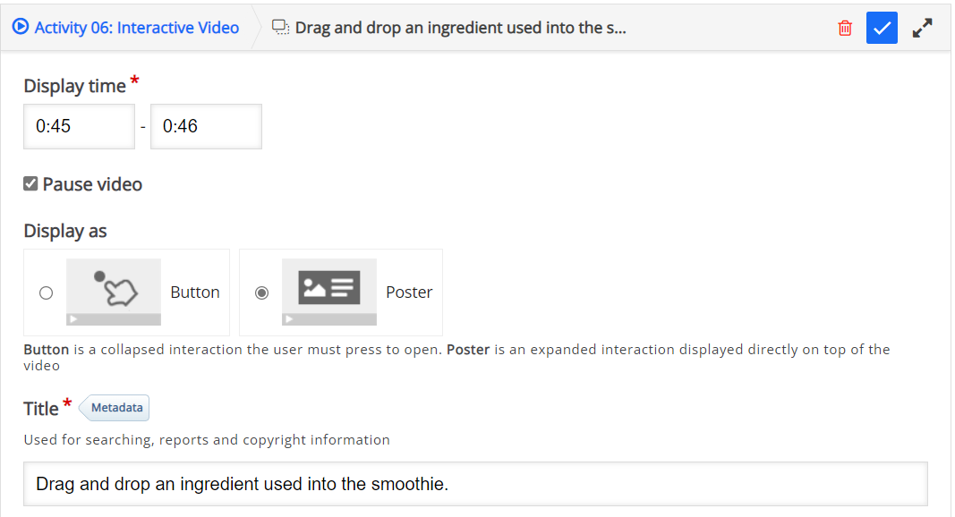The height and width of the screenshot is (517, 955).
Task: Click the Pause video label
Action: click(x=92, y=184)
